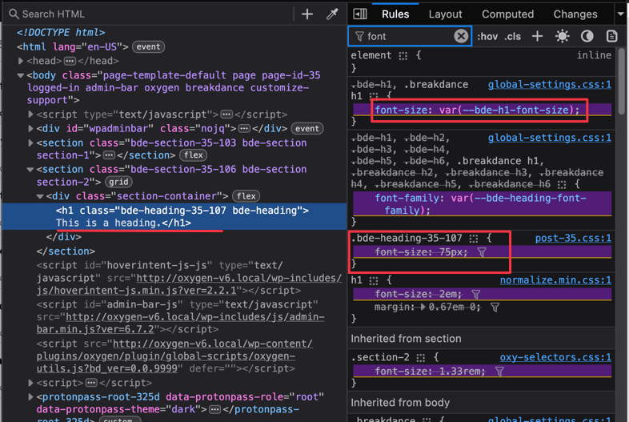Expand the wpadminbar div node

(x=31, y=129)
